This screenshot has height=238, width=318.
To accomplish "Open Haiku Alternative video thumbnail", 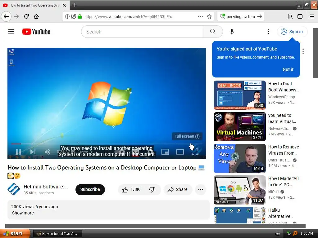I will point(239,215).
